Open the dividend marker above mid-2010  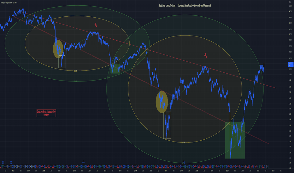pos(84,163)
